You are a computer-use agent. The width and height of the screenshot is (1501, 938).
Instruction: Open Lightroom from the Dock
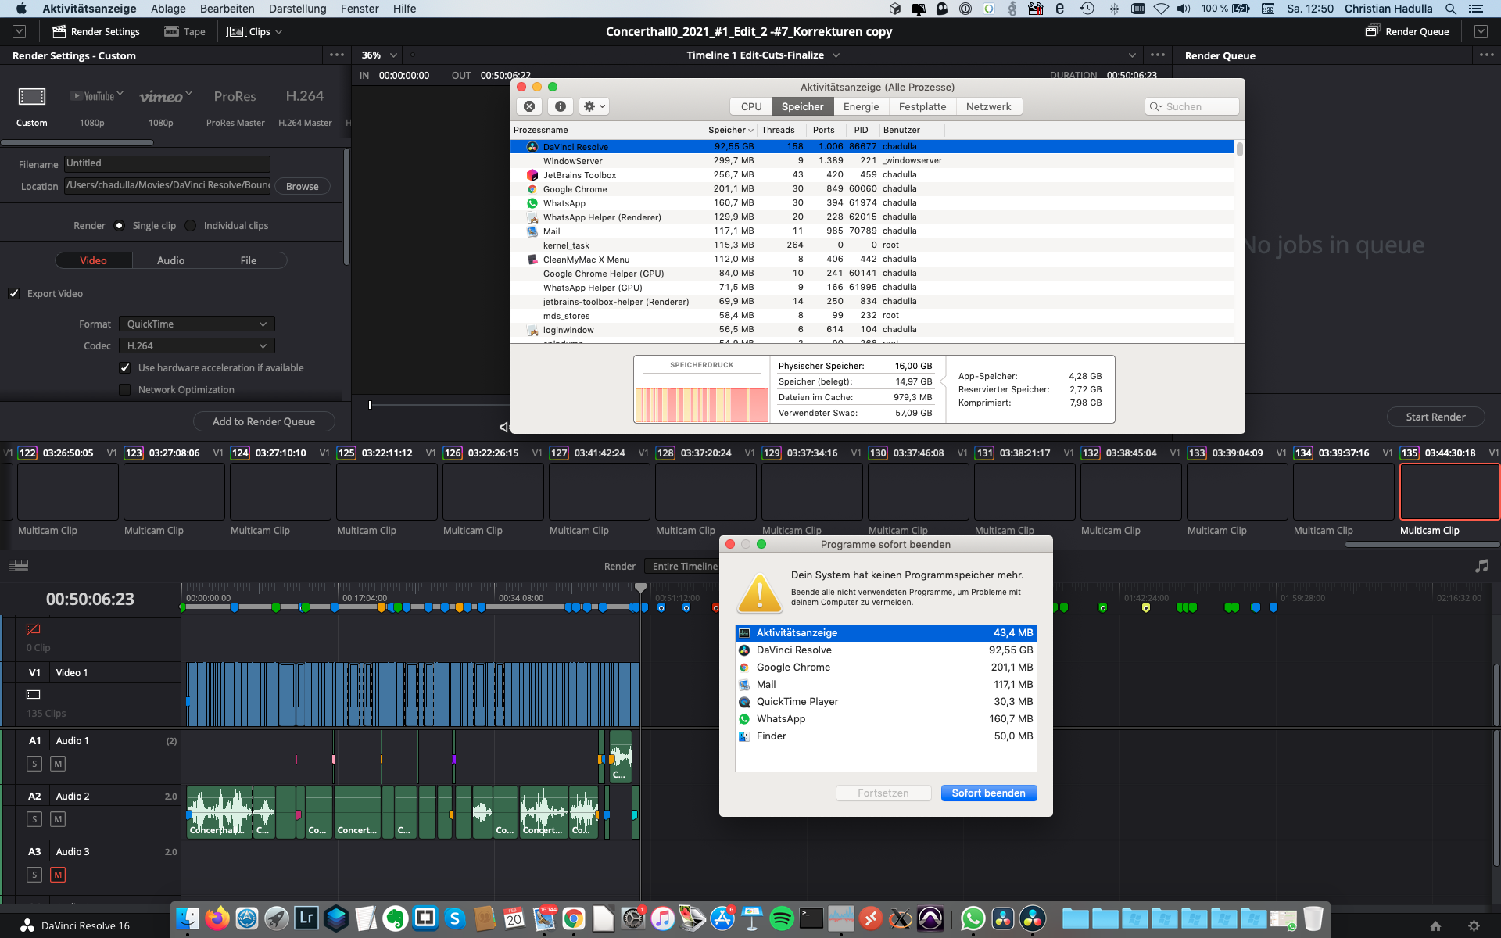coord(306,918)
